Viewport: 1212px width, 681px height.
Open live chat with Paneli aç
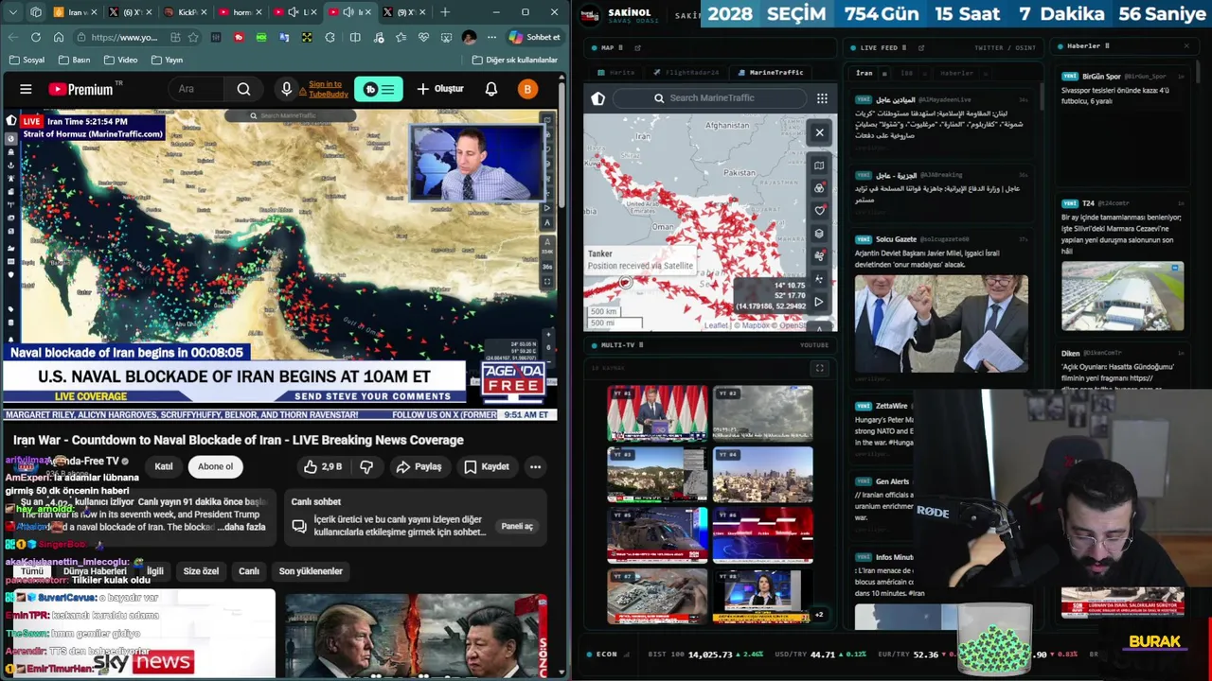[517, 526]
